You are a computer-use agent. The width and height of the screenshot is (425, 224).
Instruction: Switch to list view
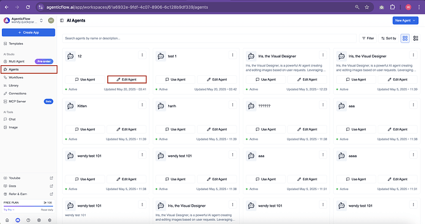click(416, 39)
